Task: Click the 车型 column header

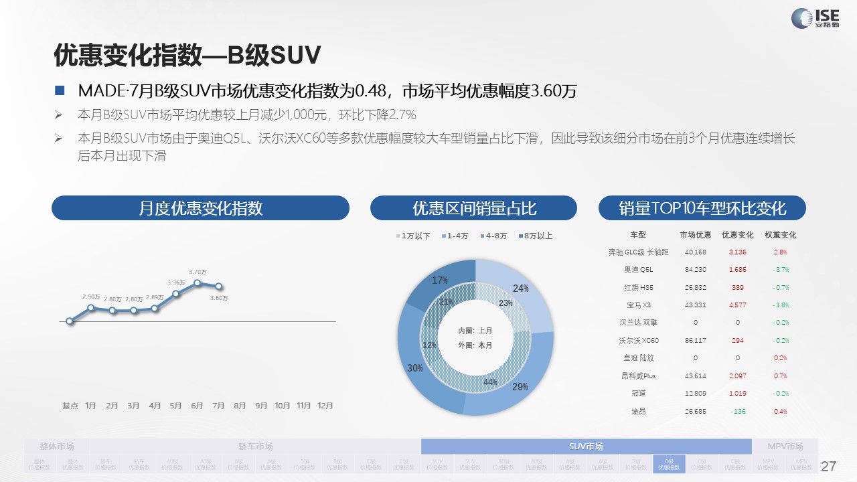Action: click(x=638, y=235)
